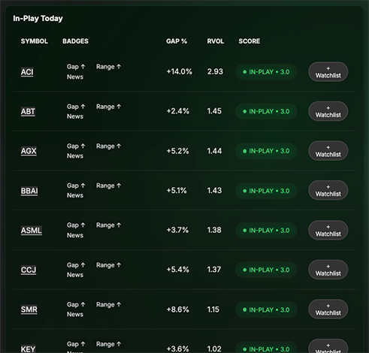Open the SMR symbol link
Screen dimensions: 369x353
pyautogui.click(x=29, y=309)
